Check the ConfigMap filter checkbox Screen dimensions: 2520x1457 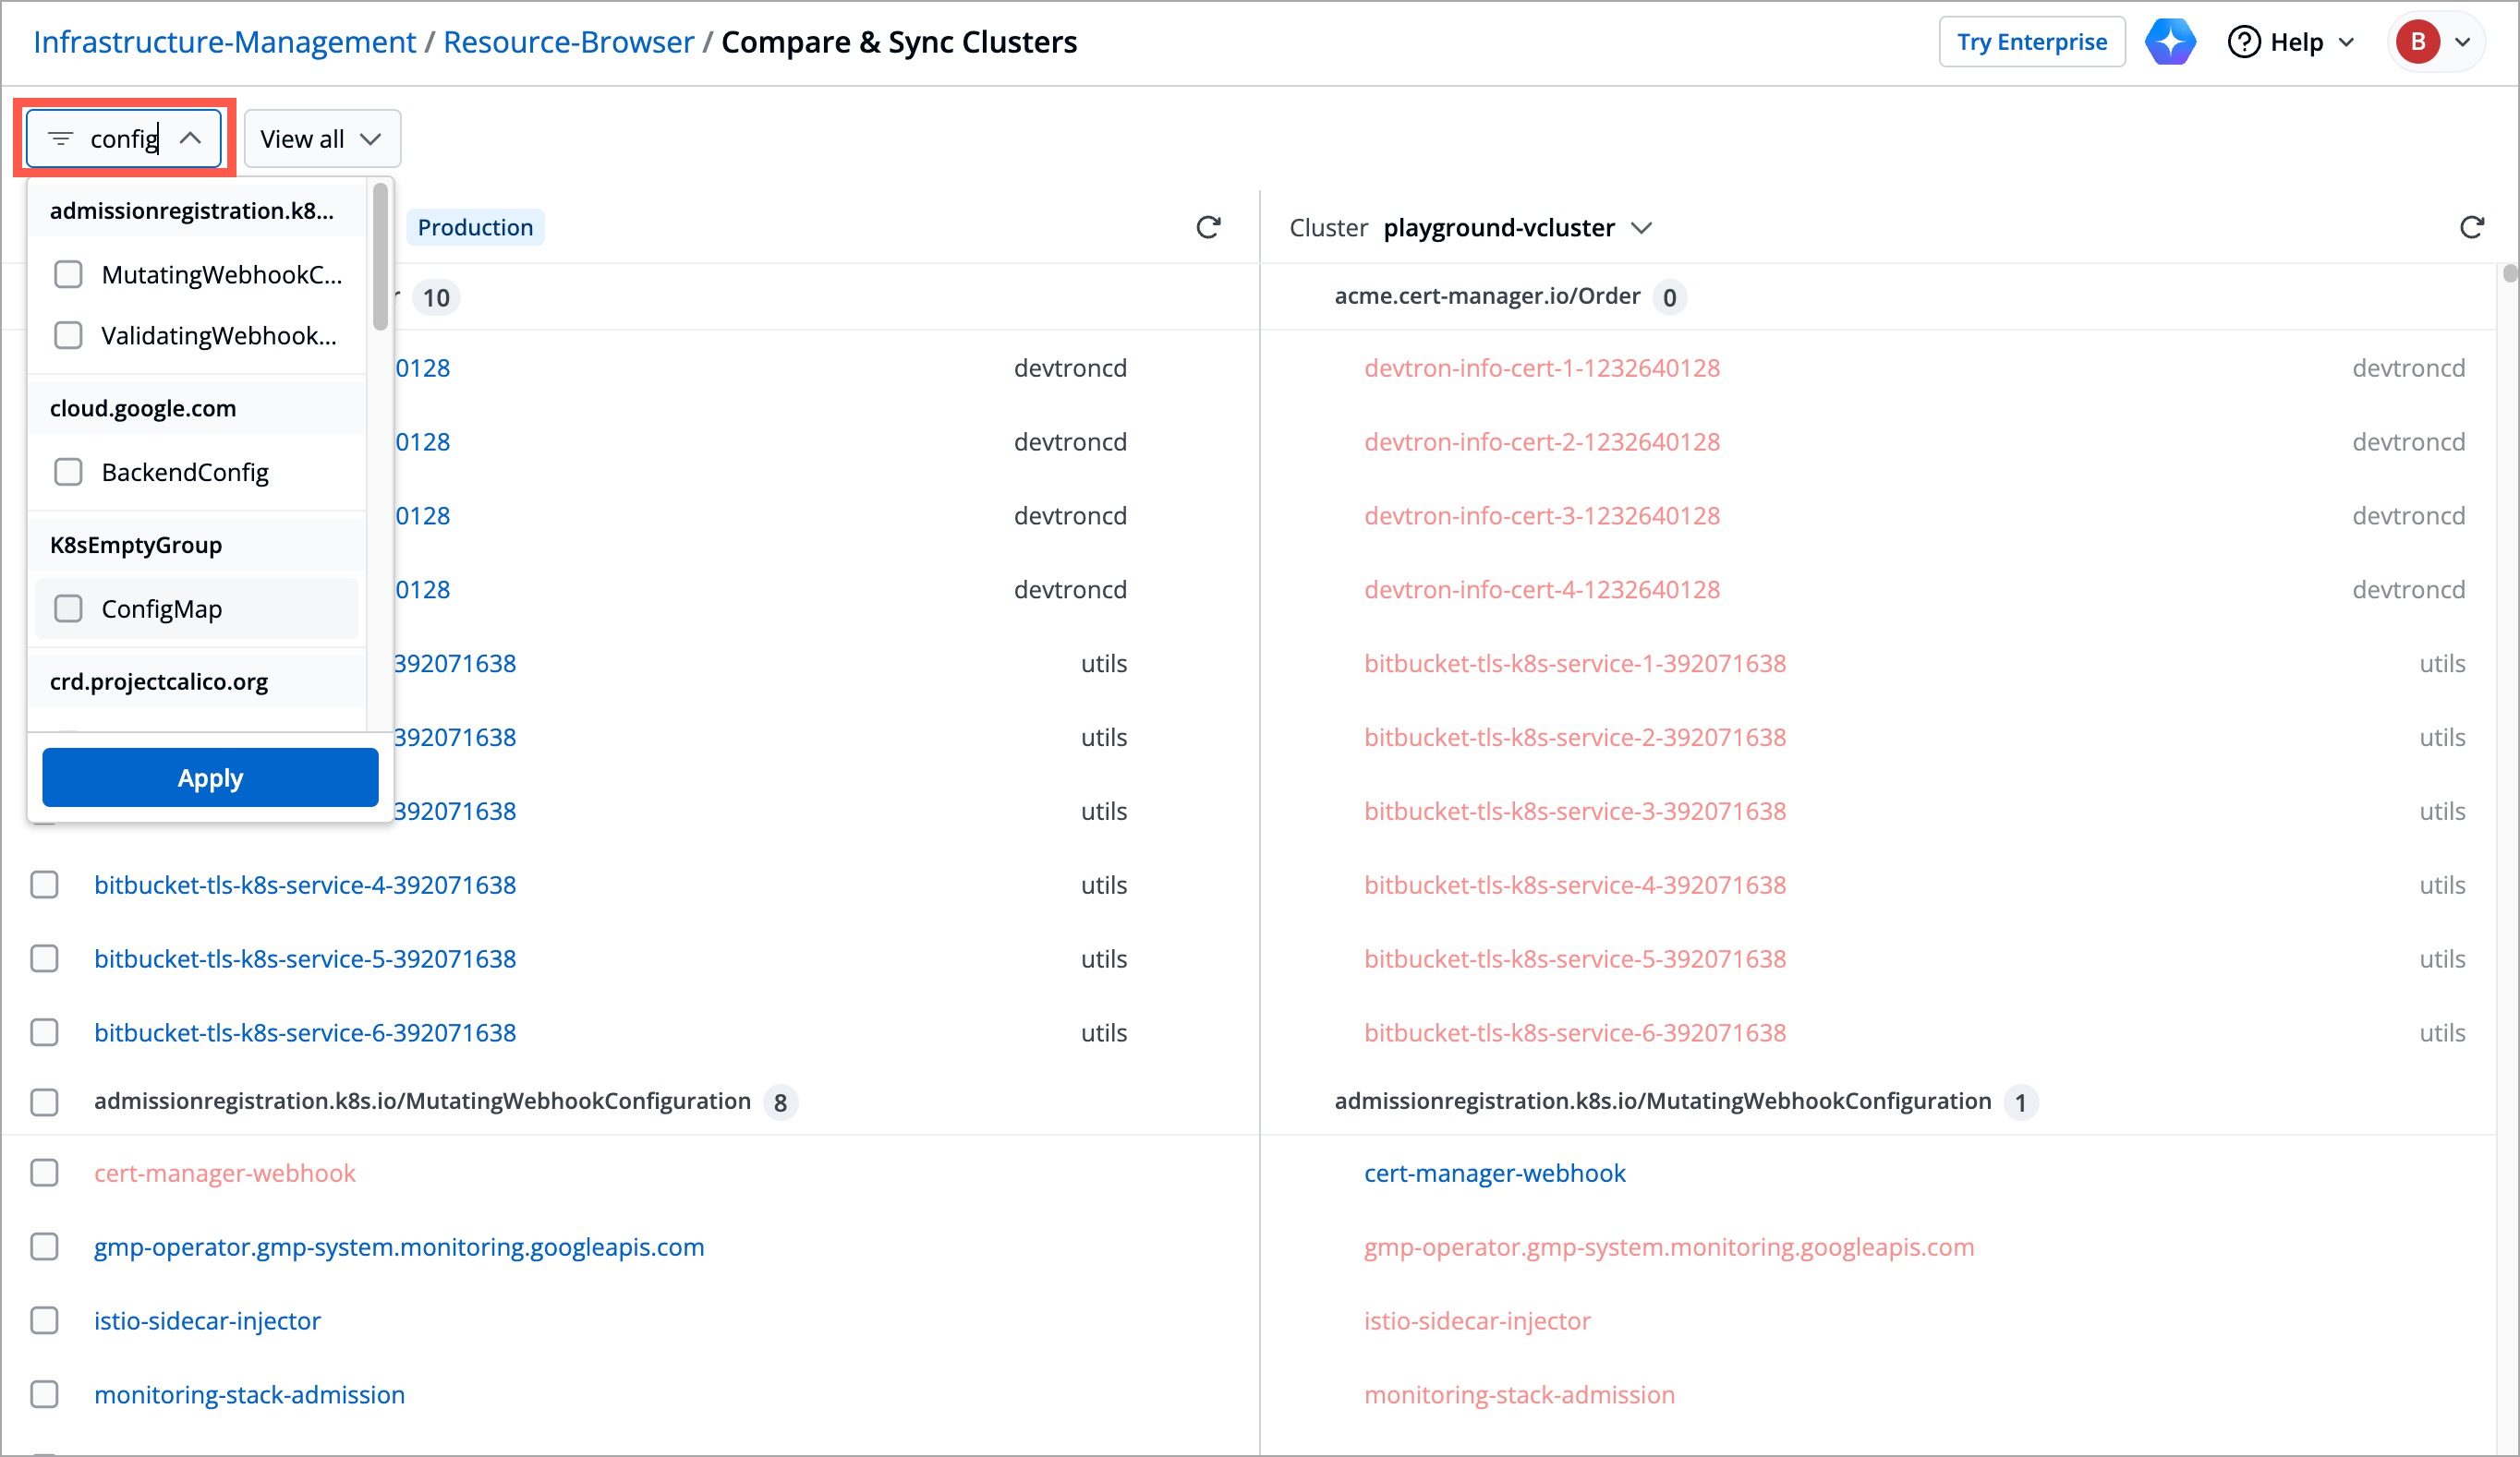68,608
